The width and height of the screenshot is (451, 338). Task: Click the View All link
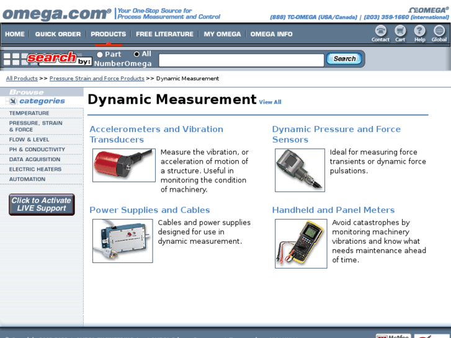tap(270, 102)
